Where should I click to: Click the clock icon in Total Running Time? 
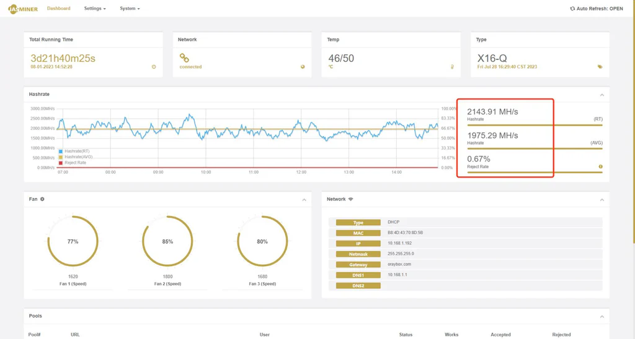[154, 67]
